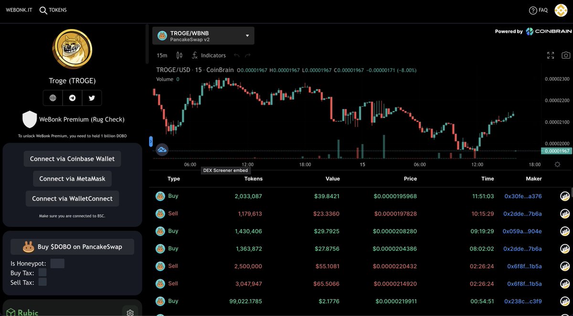Sort trades by Type column
This screenshot has height=316, width=573.
174,179
